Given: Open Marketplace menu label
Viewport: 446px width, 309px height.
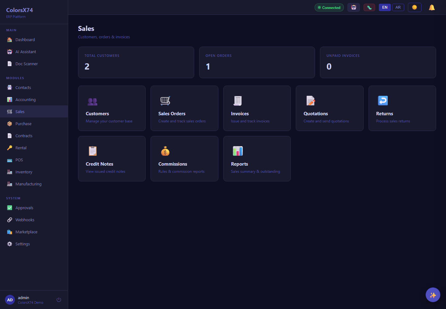Looking at the screenshot, I should coord(26,232).
